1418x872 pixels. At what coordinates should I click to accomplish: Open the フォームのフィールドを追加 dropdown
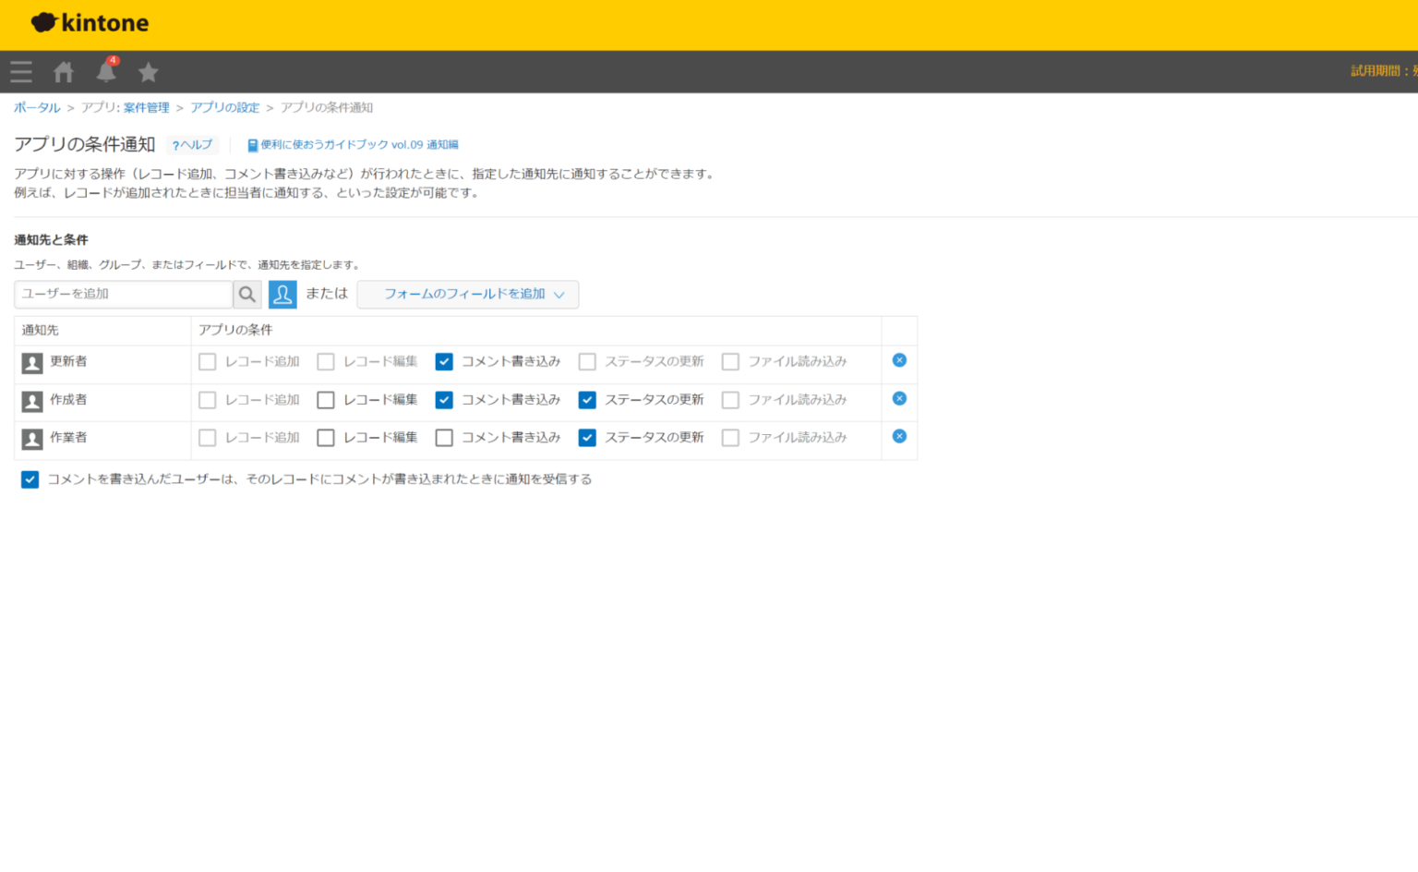467,294
